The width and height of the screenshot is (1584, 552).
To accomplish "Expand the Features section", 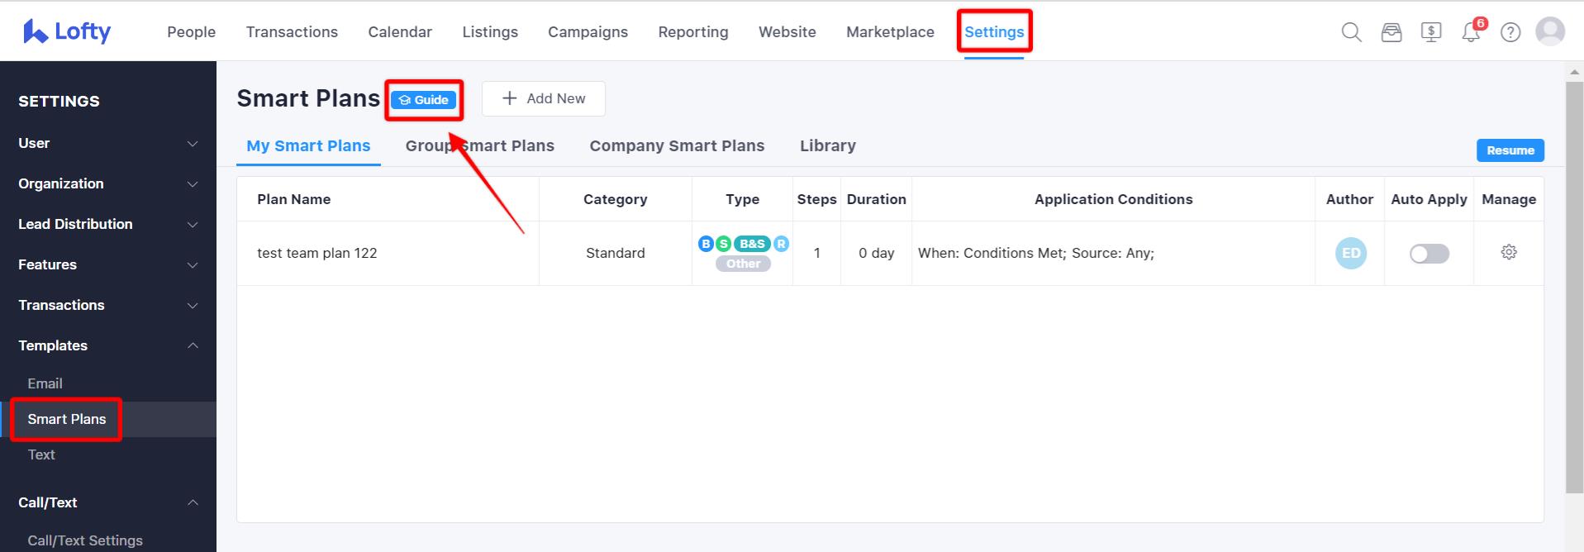I will click(x=108, y=264).
